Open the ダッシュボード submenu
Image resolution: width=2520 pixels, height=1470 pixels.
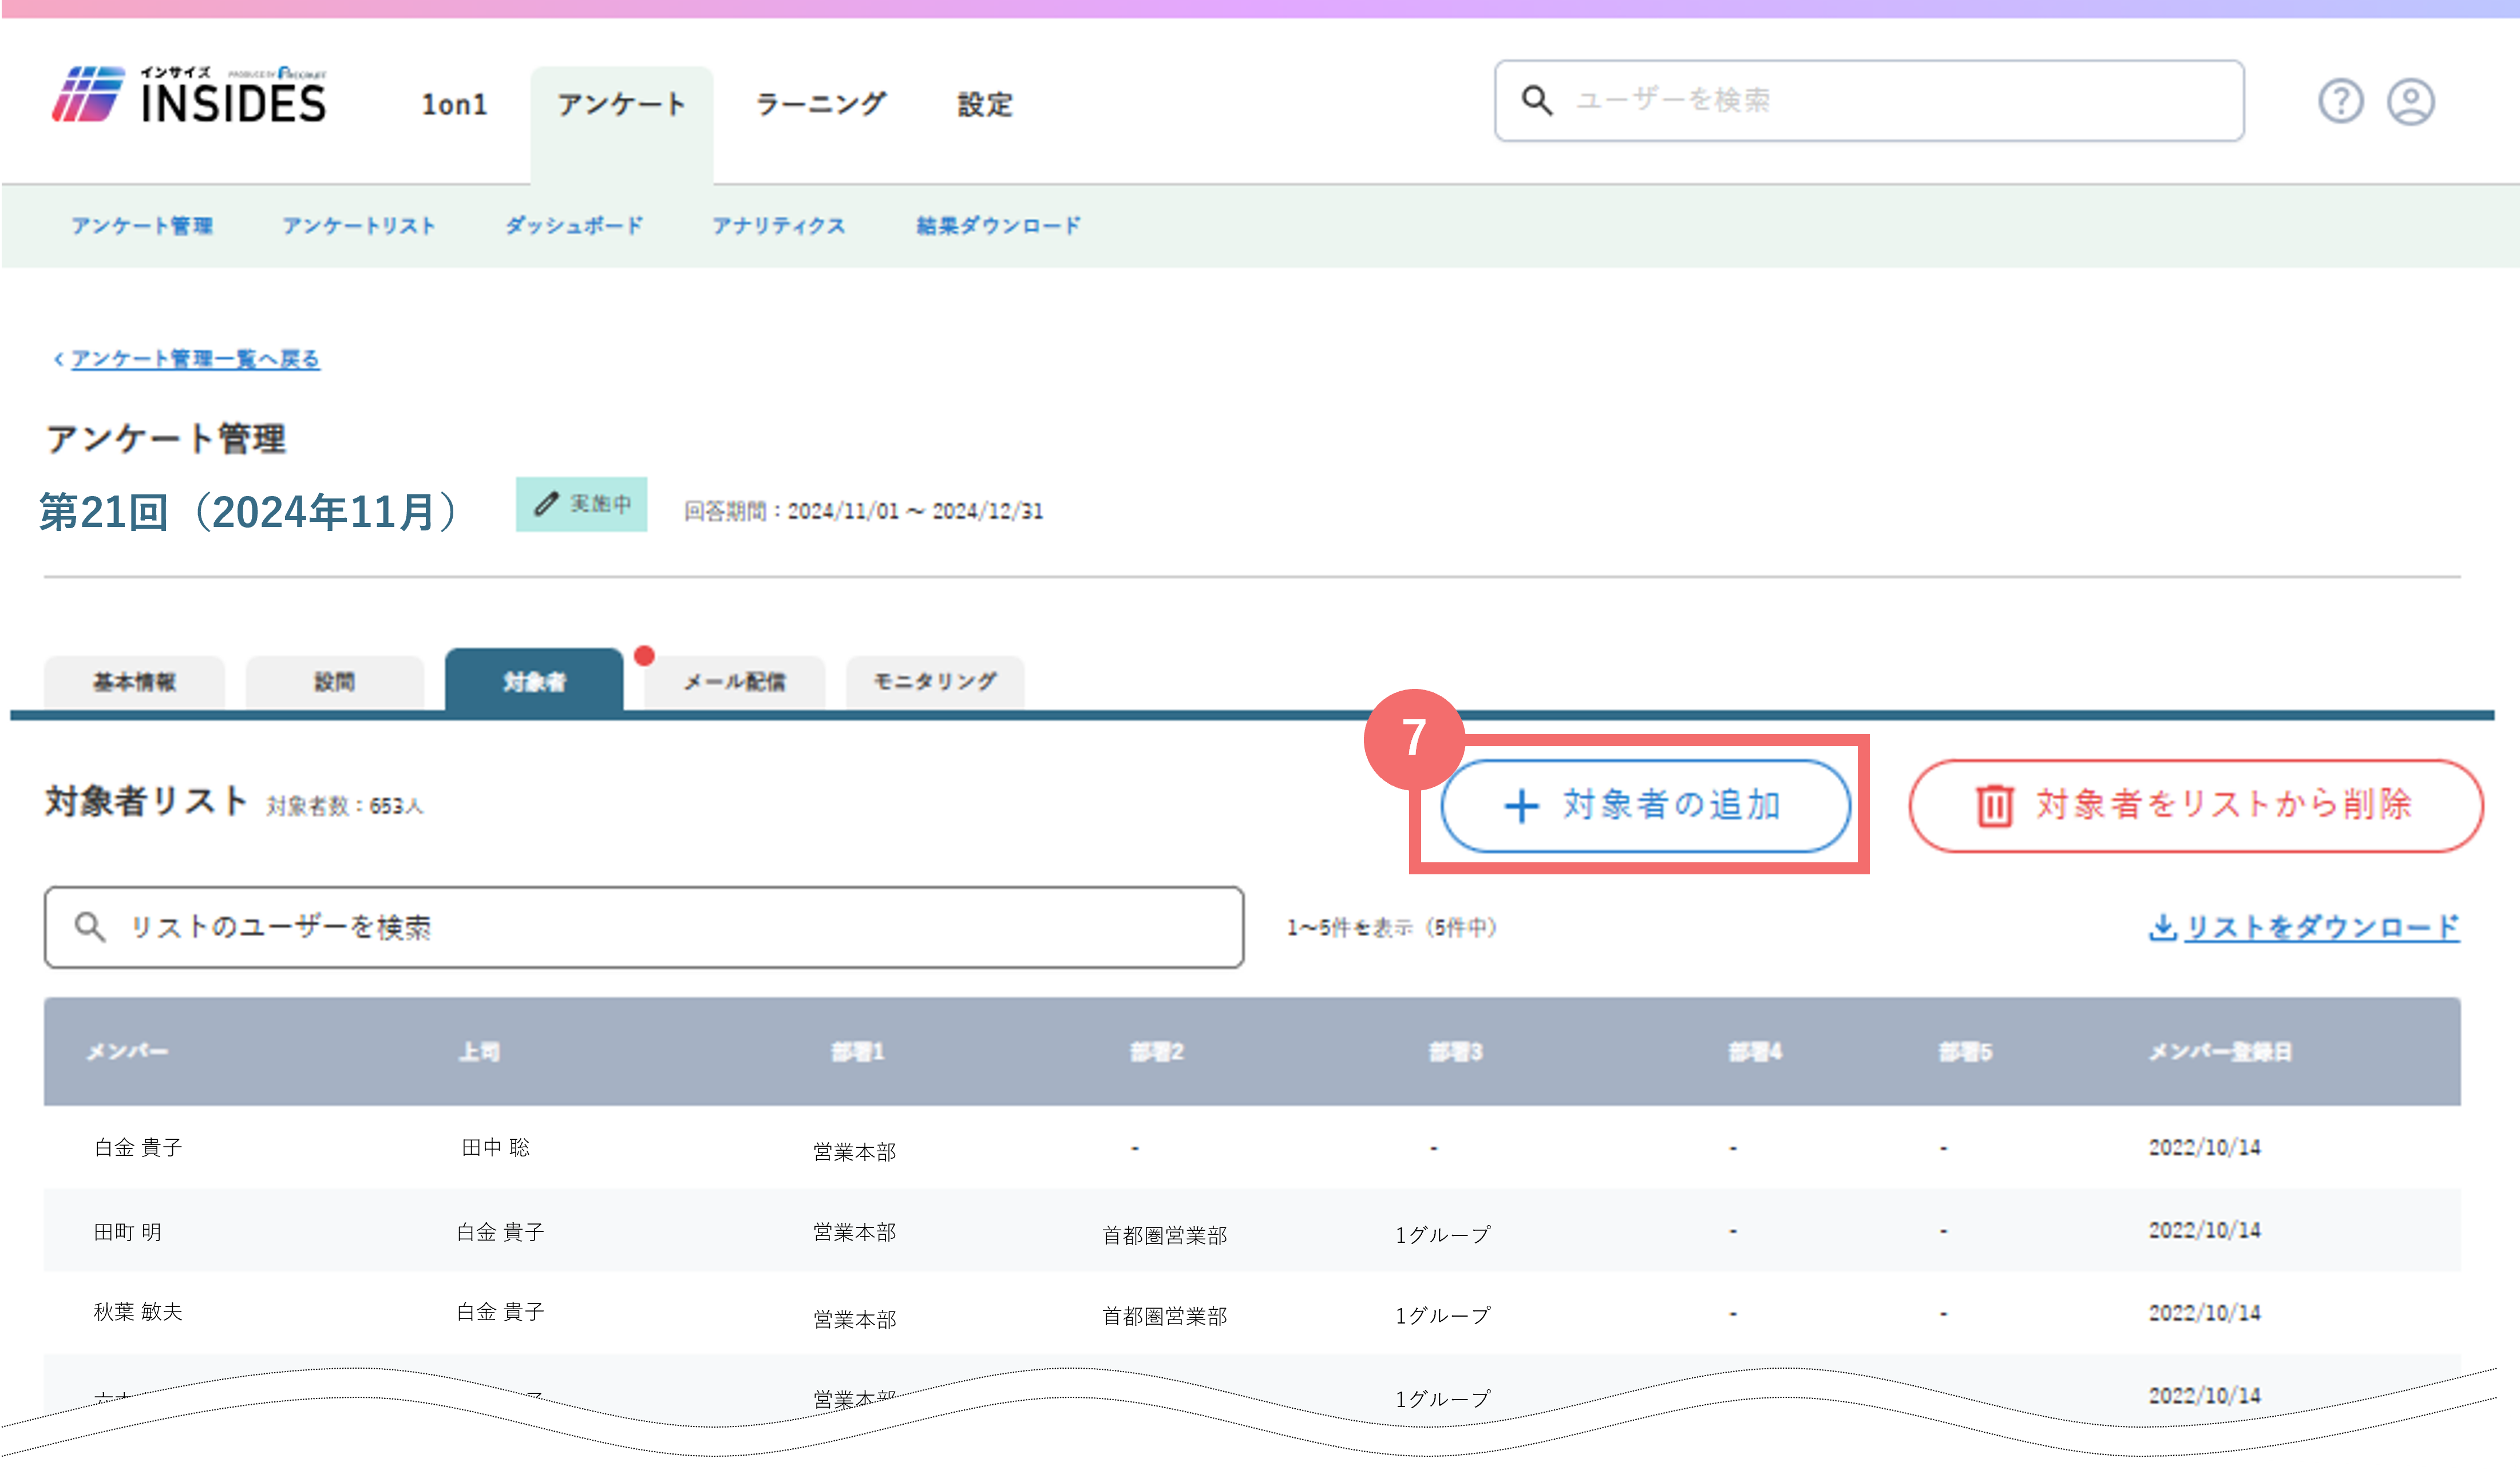574,226
